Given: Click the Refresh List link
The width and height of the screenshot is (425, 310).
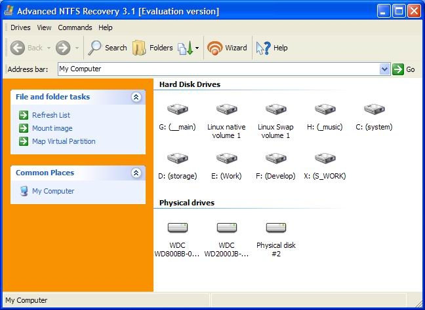Looking at the screenshot, I should 51,115.
